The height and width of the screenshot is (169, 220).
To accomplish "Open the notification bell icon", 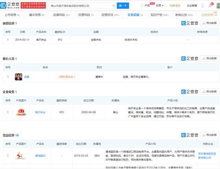I will click(210, 5).
